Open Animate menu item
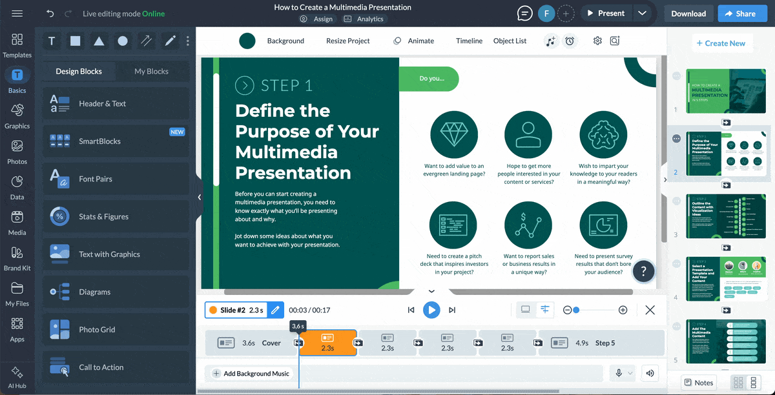 tap(414, 41)
